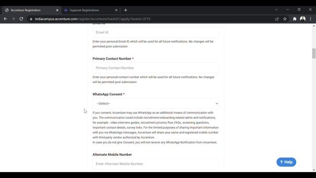The height and width of the screenshot is (178, 316).
Task: Restore down the Chrome window
Action: [x=299, y=10]
